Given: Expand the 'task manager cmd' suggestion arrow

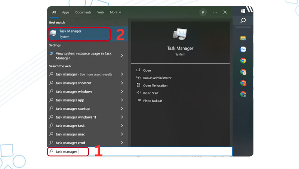Looking at the screenshot, I should tap(122, 143).
